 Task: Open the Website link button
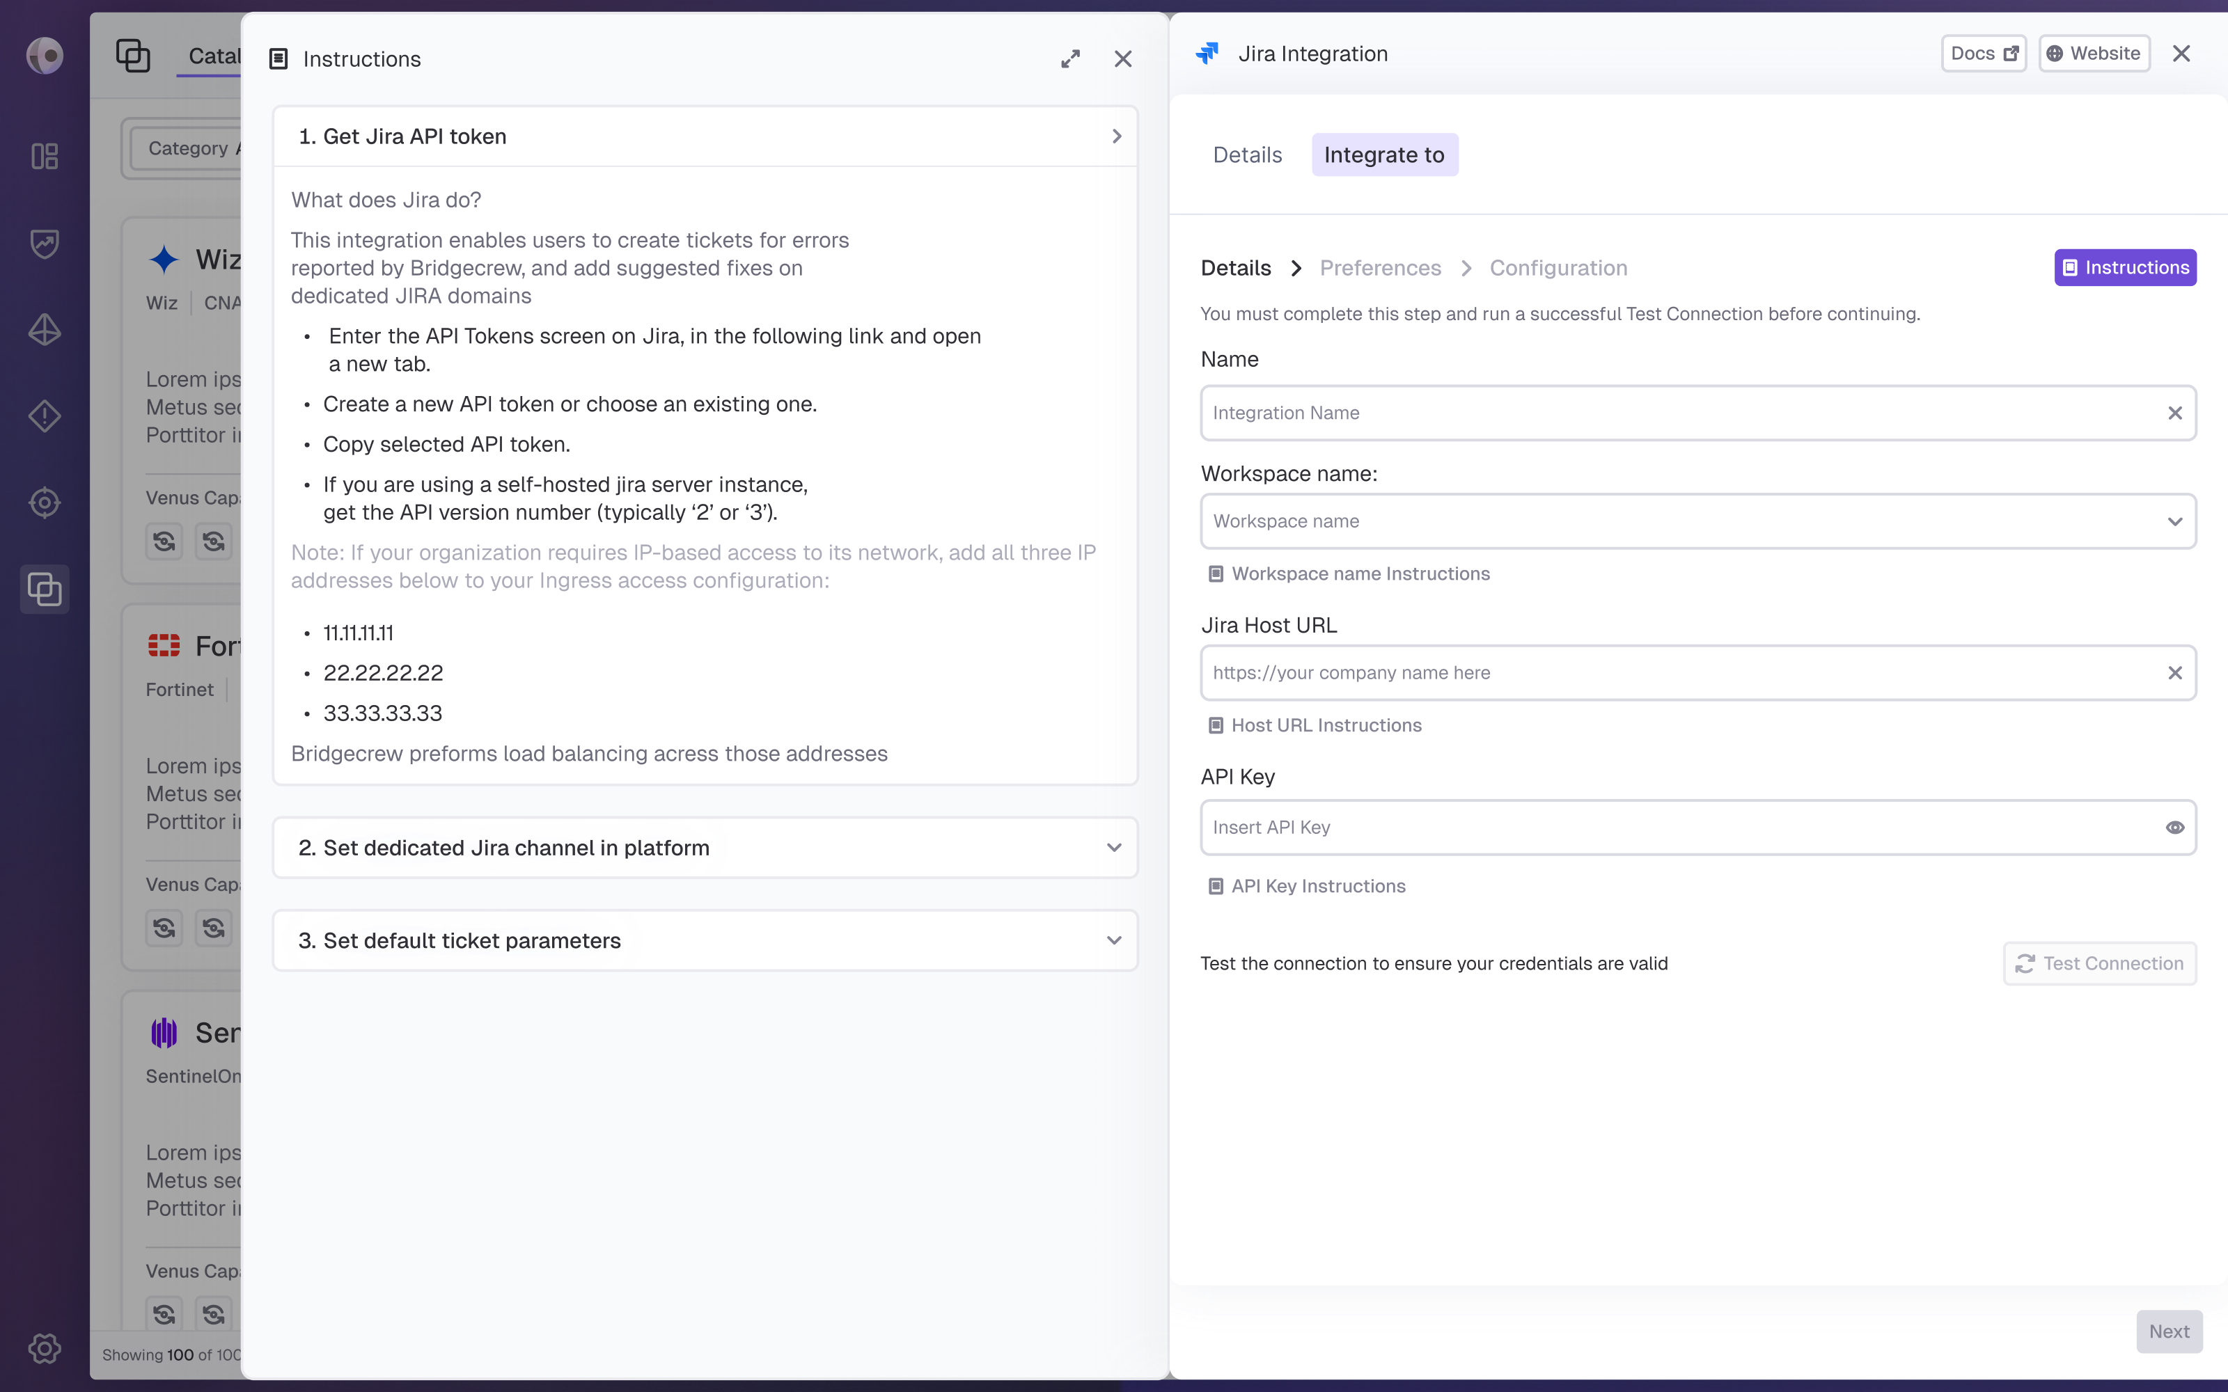coord(2094,54)
